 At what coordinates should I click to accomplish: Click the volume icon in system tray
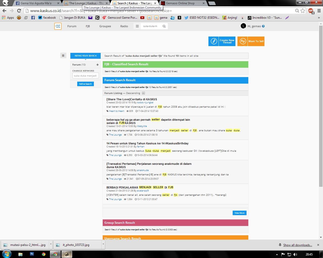pyautogui.click(x=295, y=254)
